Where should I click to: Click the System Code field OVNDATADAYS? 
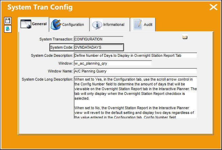point(99,47)
